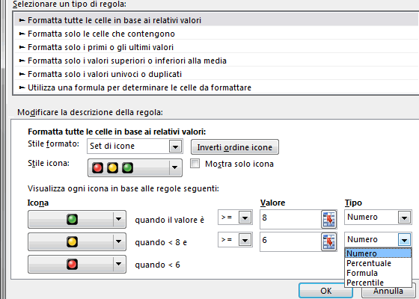Choose Percentuale from the open Tipo list
This screenshot has width=419, height=299.
pos(369,263)
